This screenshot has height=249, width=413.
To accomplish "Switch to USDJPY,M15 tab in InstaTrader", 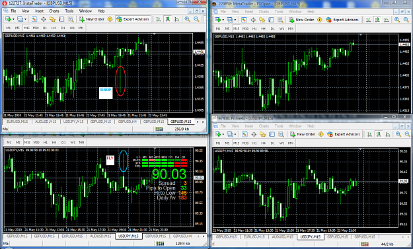I will click(73, 122).
